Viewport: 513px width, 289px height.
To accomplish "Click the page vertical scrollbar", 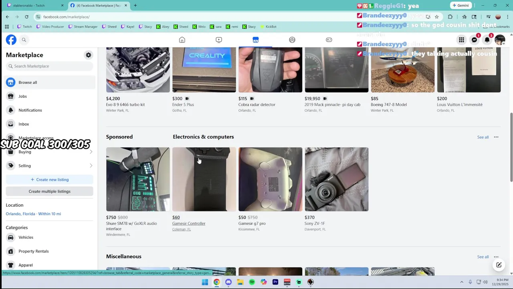I will pyautogui.click(x=511, y=147).
